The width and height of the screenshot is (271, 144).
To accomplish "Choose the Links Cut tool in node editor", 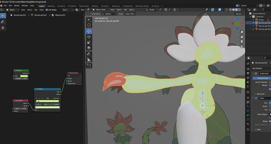I will [x=3, y=28].
